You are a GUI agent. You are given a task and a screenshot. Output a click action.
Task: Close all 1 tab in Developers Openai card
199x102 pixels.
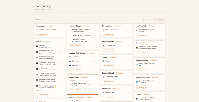point(142,87)
